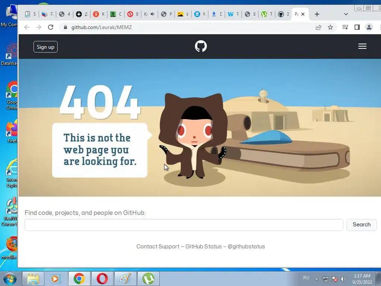
Task: Expand the tab search chevron
Action: (346, 14)
